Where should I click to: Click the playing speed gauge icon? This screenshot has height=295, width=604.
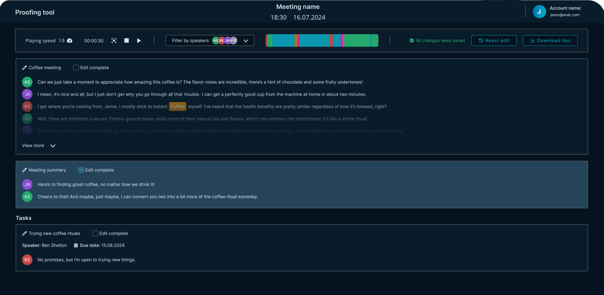point(70,40)
